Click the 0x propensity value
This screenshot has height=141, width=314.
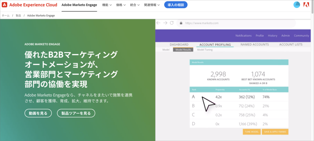217,124
